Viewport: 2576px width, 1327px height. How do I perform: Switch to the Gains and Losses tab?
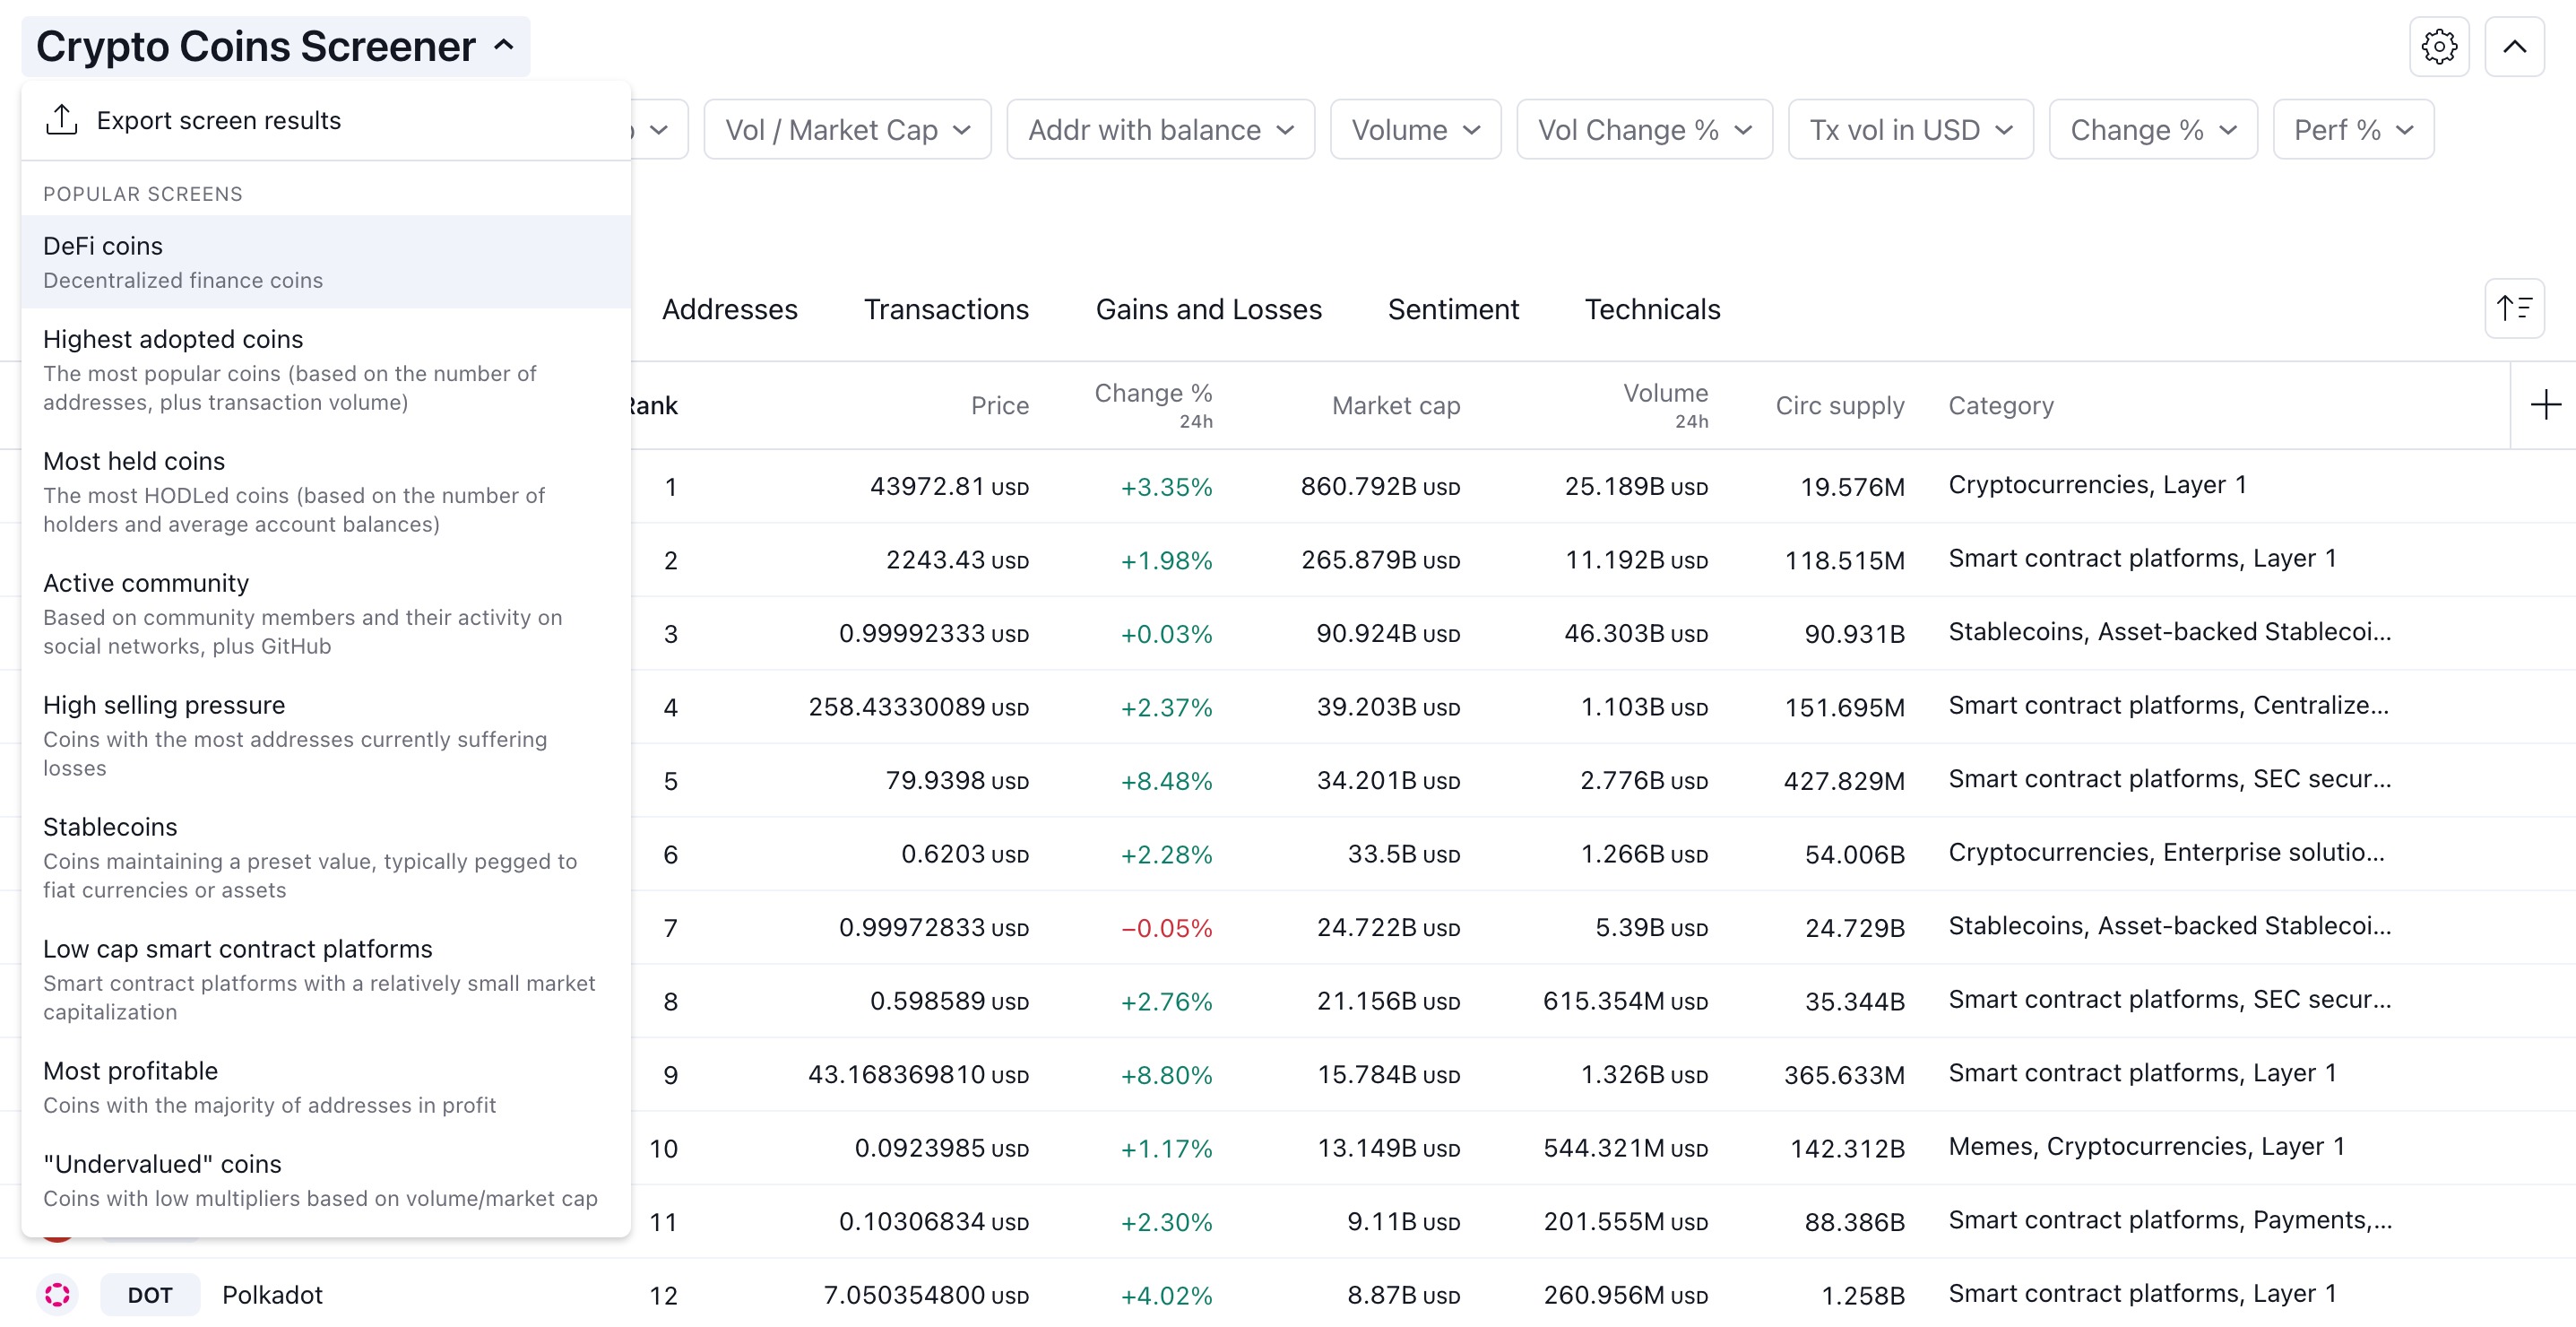click(x=1208, y=310)
